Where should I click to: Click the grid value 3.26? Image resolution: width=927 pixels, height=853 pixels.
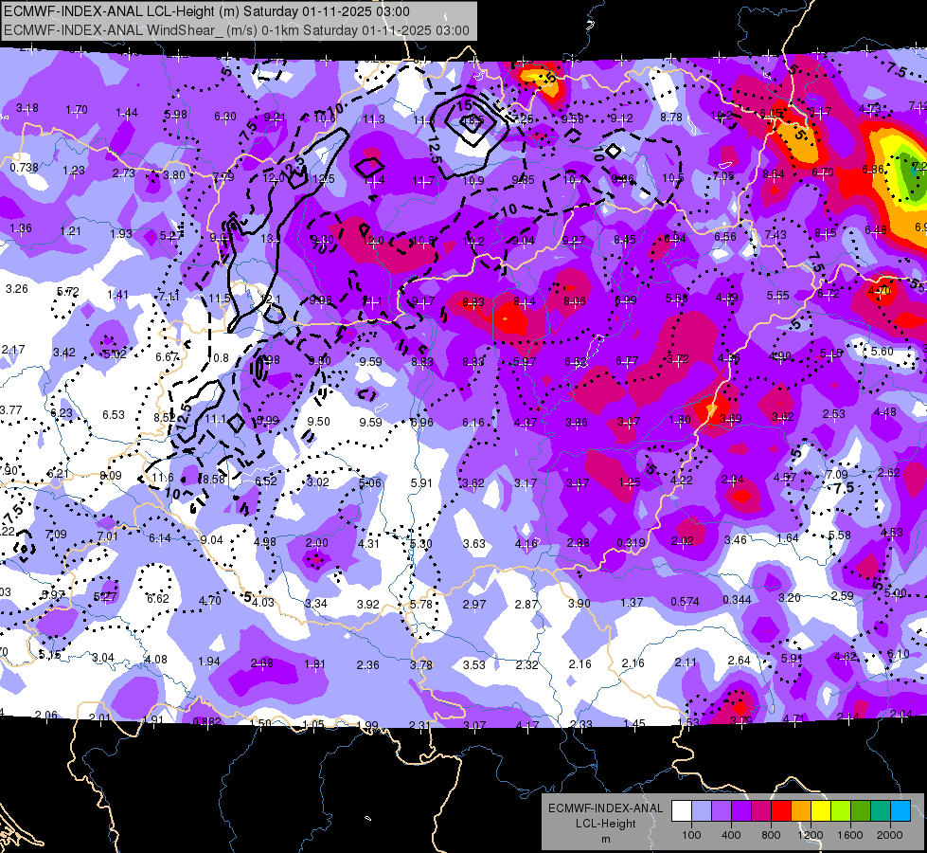16,289
